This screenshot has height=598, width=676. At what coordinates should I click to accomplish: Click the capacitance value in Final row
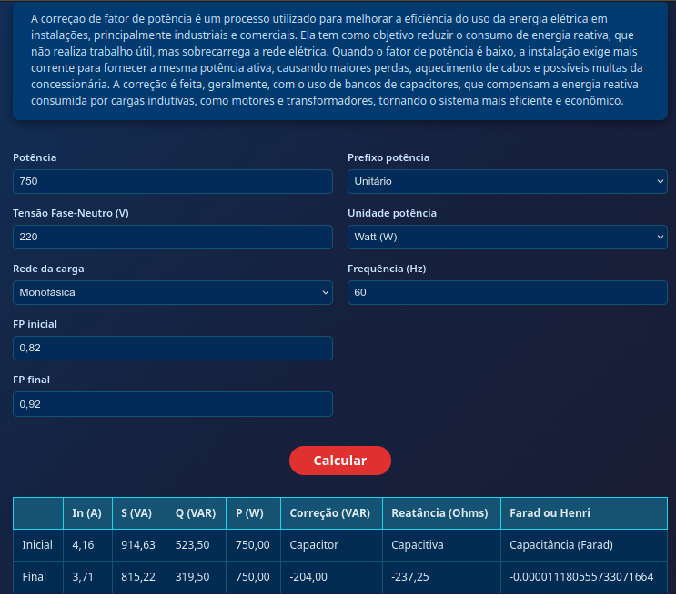click(581, 577)
